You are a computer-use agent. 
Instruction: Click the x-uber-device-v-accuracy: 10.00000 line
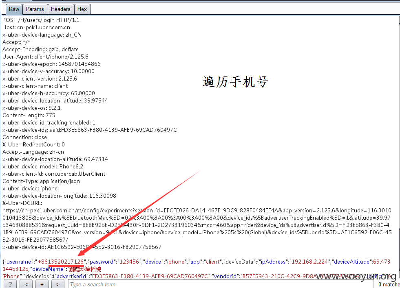(x=49, y=72)
